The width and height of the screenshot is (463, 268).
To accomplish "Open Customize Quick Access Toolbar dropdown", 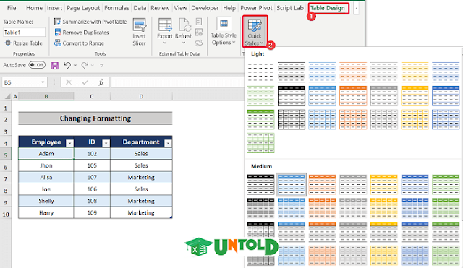I will click(101, 65).
